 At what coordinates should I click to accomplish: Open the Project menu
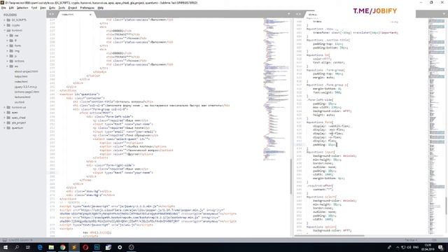73,8
